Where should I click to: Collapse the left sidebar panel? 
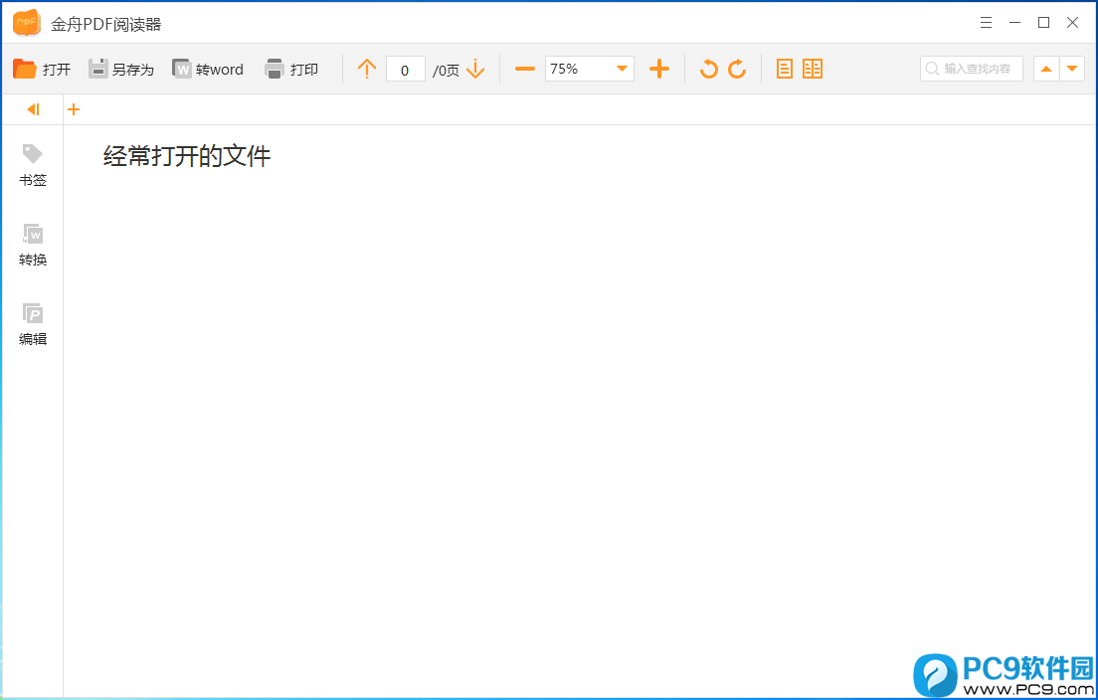pyautogui.click(x=33, y=109)
